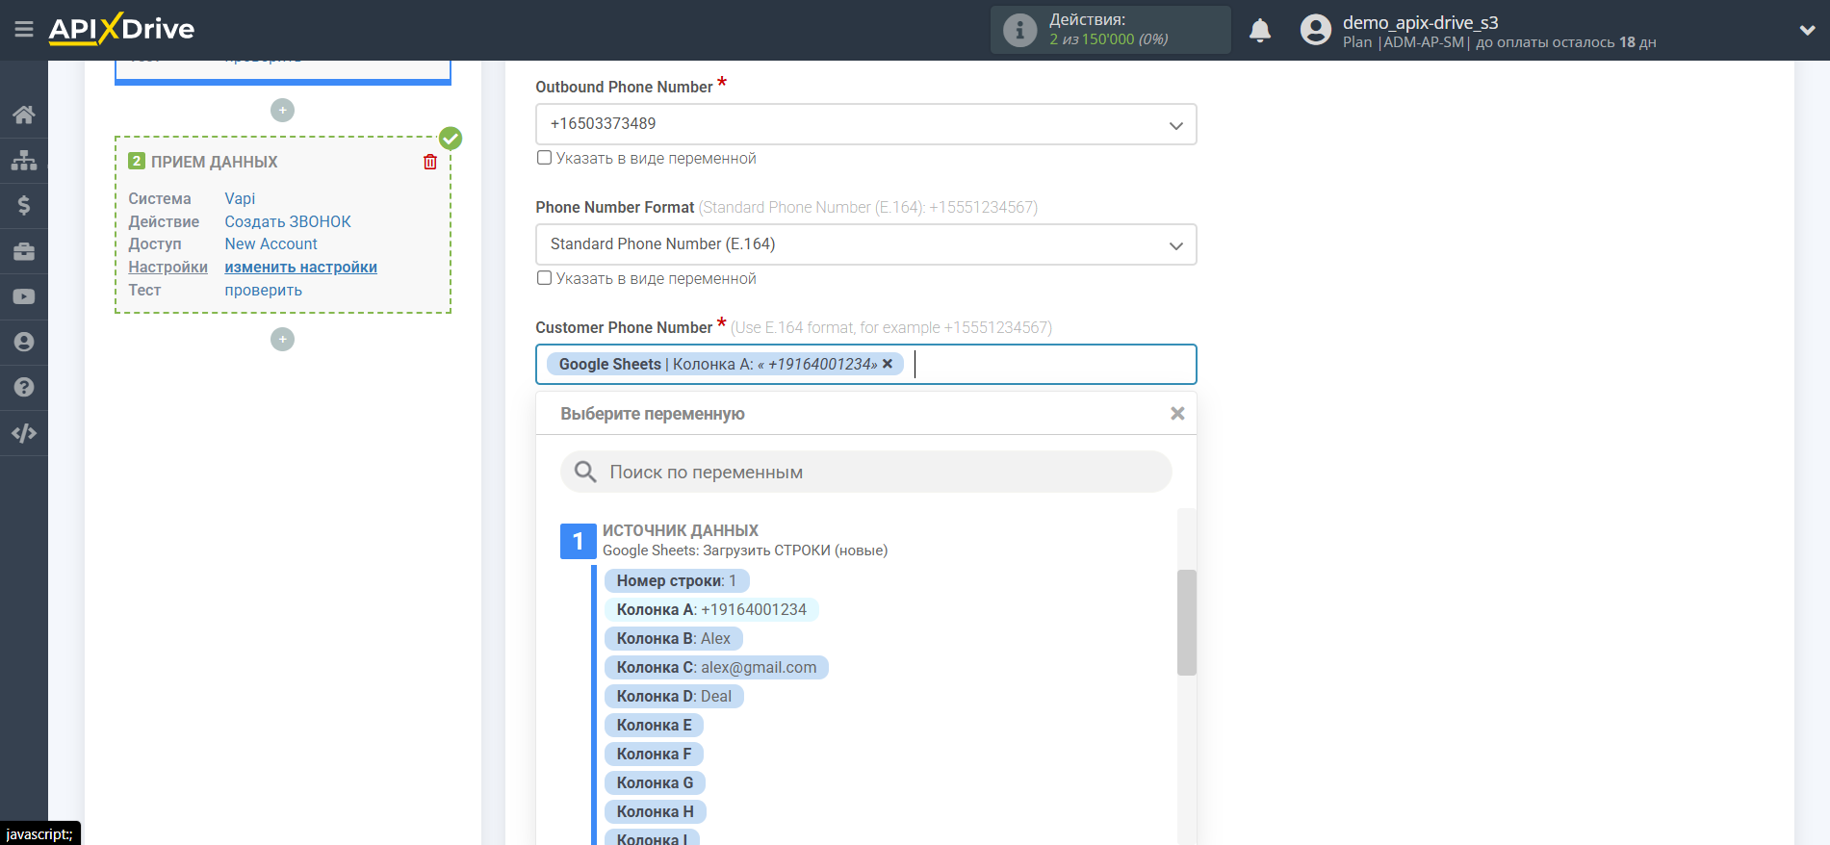Open the profile sidebar icon

click(24, 342)
